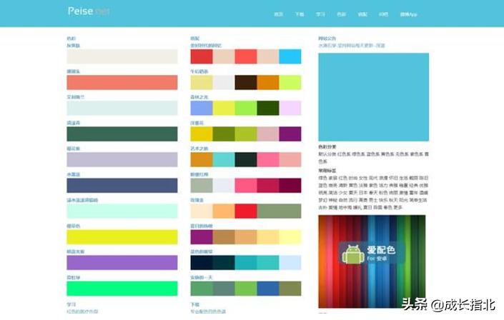Pick the pale blue swatch ending teal palette
This screenshot has height=320, width=504.
tap(290, 263)
